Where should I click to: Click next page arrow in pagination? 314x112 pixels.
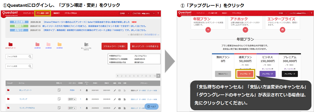click(x=158, y=76)
